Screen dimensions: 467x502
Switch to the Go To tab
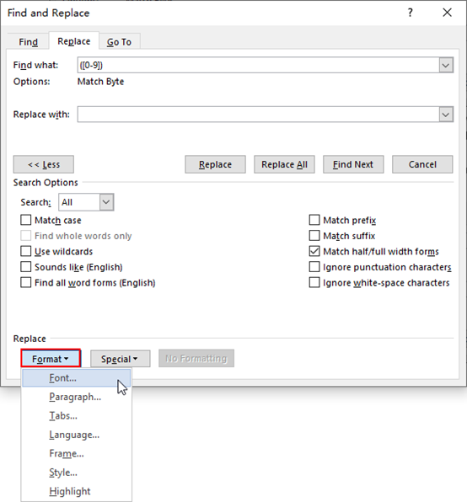point(119,41)
